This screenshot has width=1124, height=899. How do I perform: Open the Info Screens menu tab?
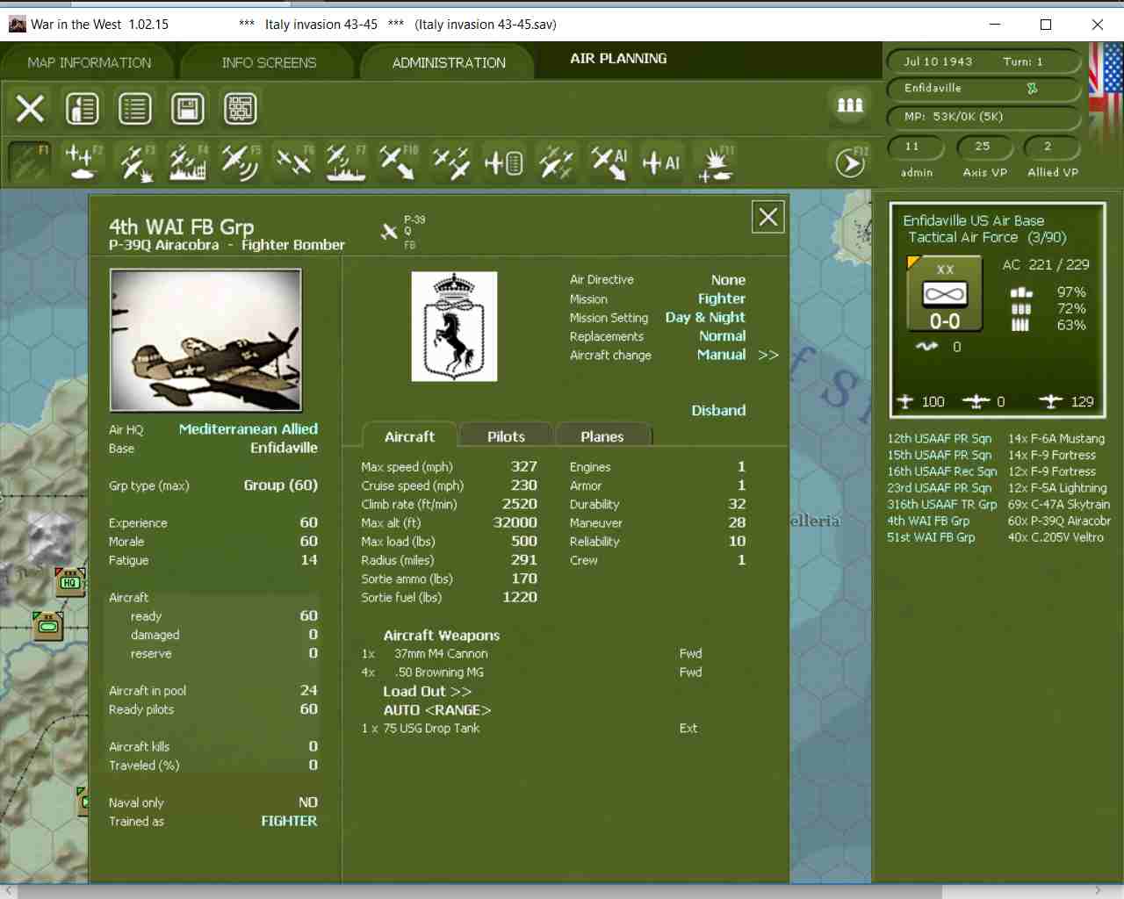click(x=269, y=63)
